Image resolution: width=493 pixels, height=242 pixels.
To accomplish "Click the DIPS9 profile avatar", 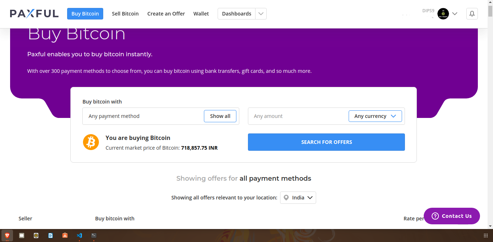I will (443, 14).
